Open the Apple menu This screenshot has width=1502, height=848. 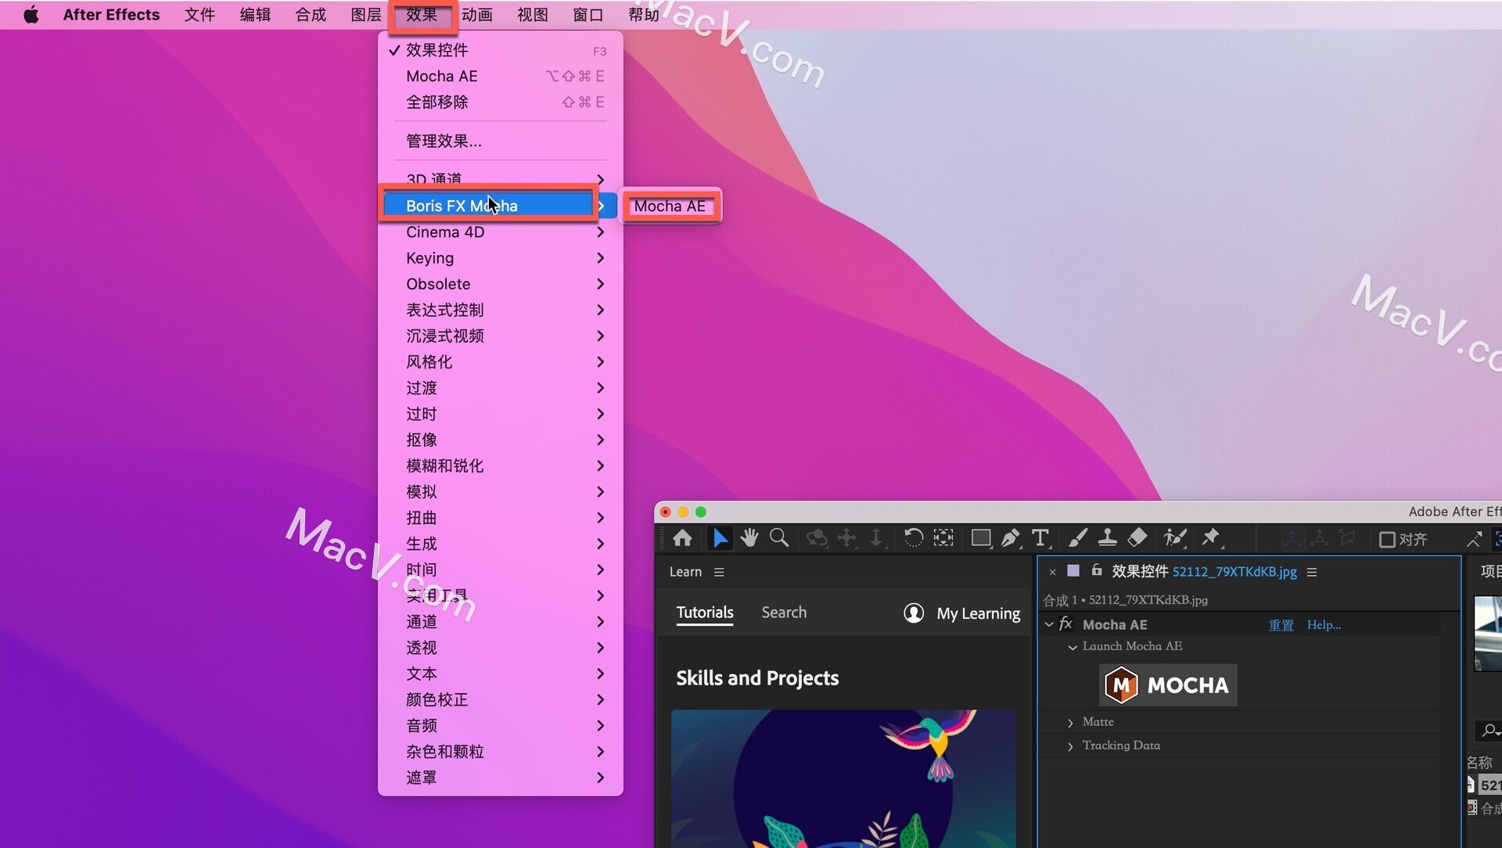31,14
